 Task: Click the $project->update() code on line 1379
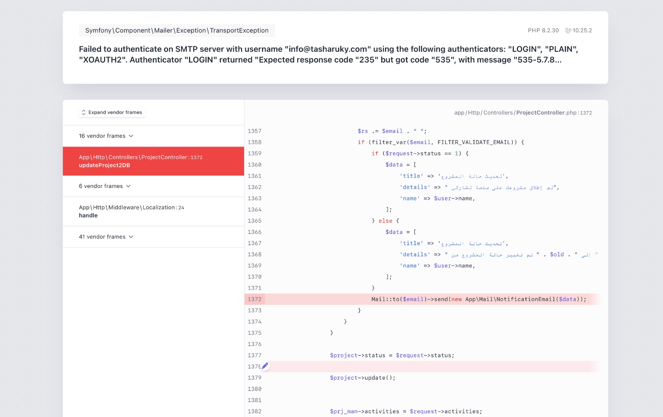click(x=363, y=378)
